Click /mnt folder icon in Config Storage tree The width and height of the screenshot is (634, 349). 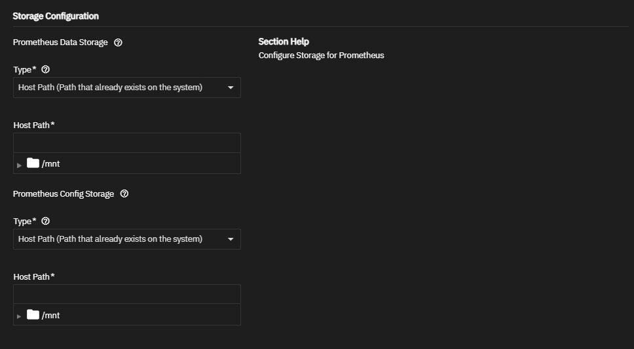(33, 315)
